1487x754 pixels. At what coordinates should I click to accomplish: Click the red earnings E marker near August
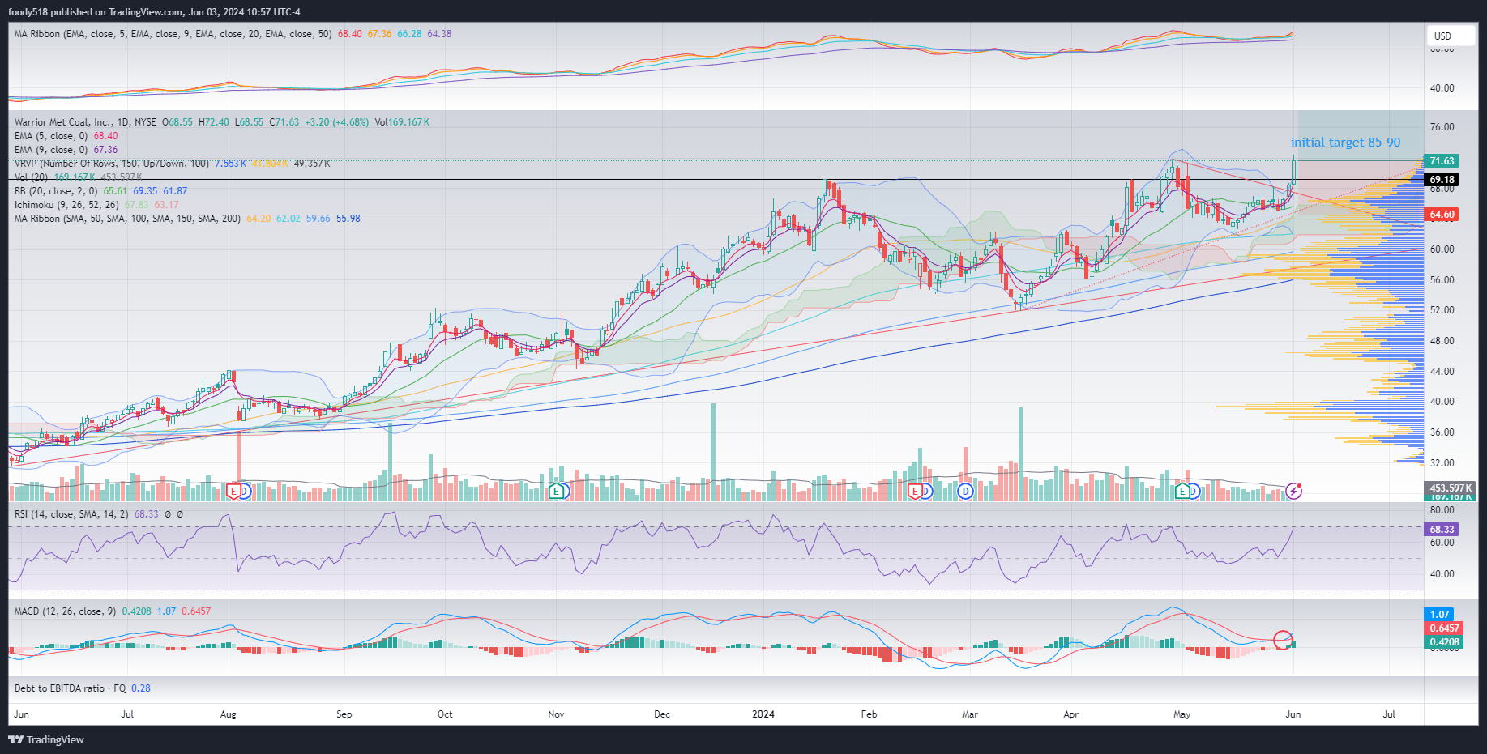tap(234, 491)
